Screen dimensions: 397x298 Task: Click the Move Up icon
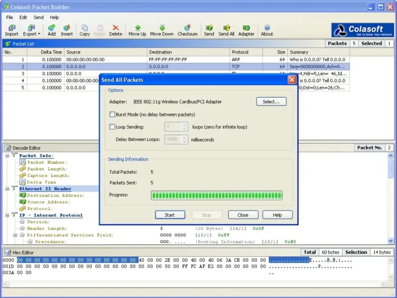click(137, 28)
